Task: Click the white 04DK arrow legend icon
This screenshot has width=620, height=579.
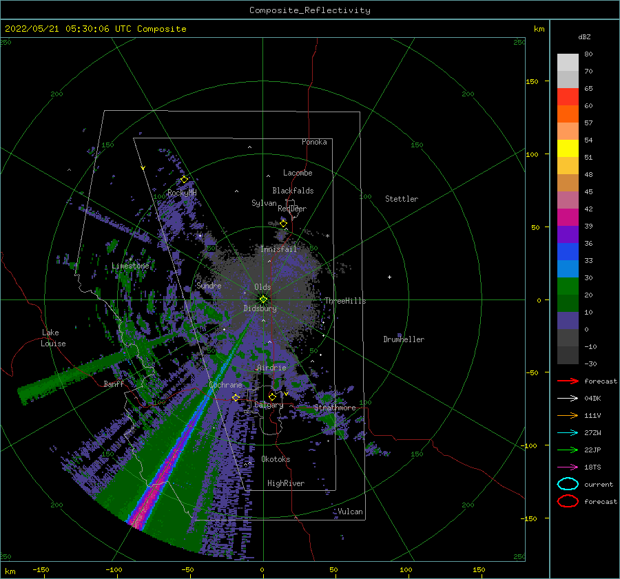Action: click(568, 398)
